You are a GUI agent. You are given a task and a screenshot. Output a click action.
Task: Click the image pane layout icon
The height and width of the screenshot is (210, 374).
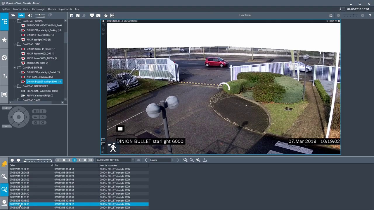(71, 15)
